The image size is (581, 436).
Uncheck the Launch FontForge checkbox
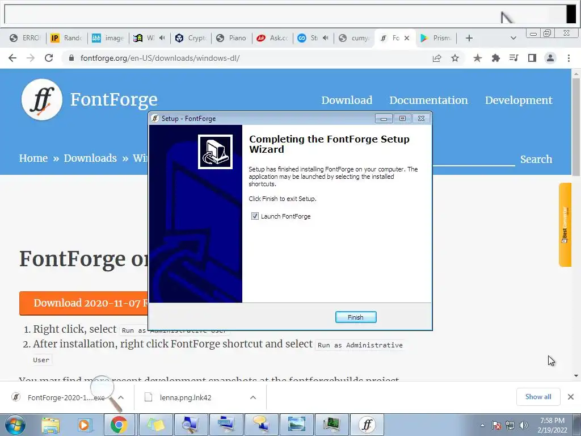tap(255, 216)
